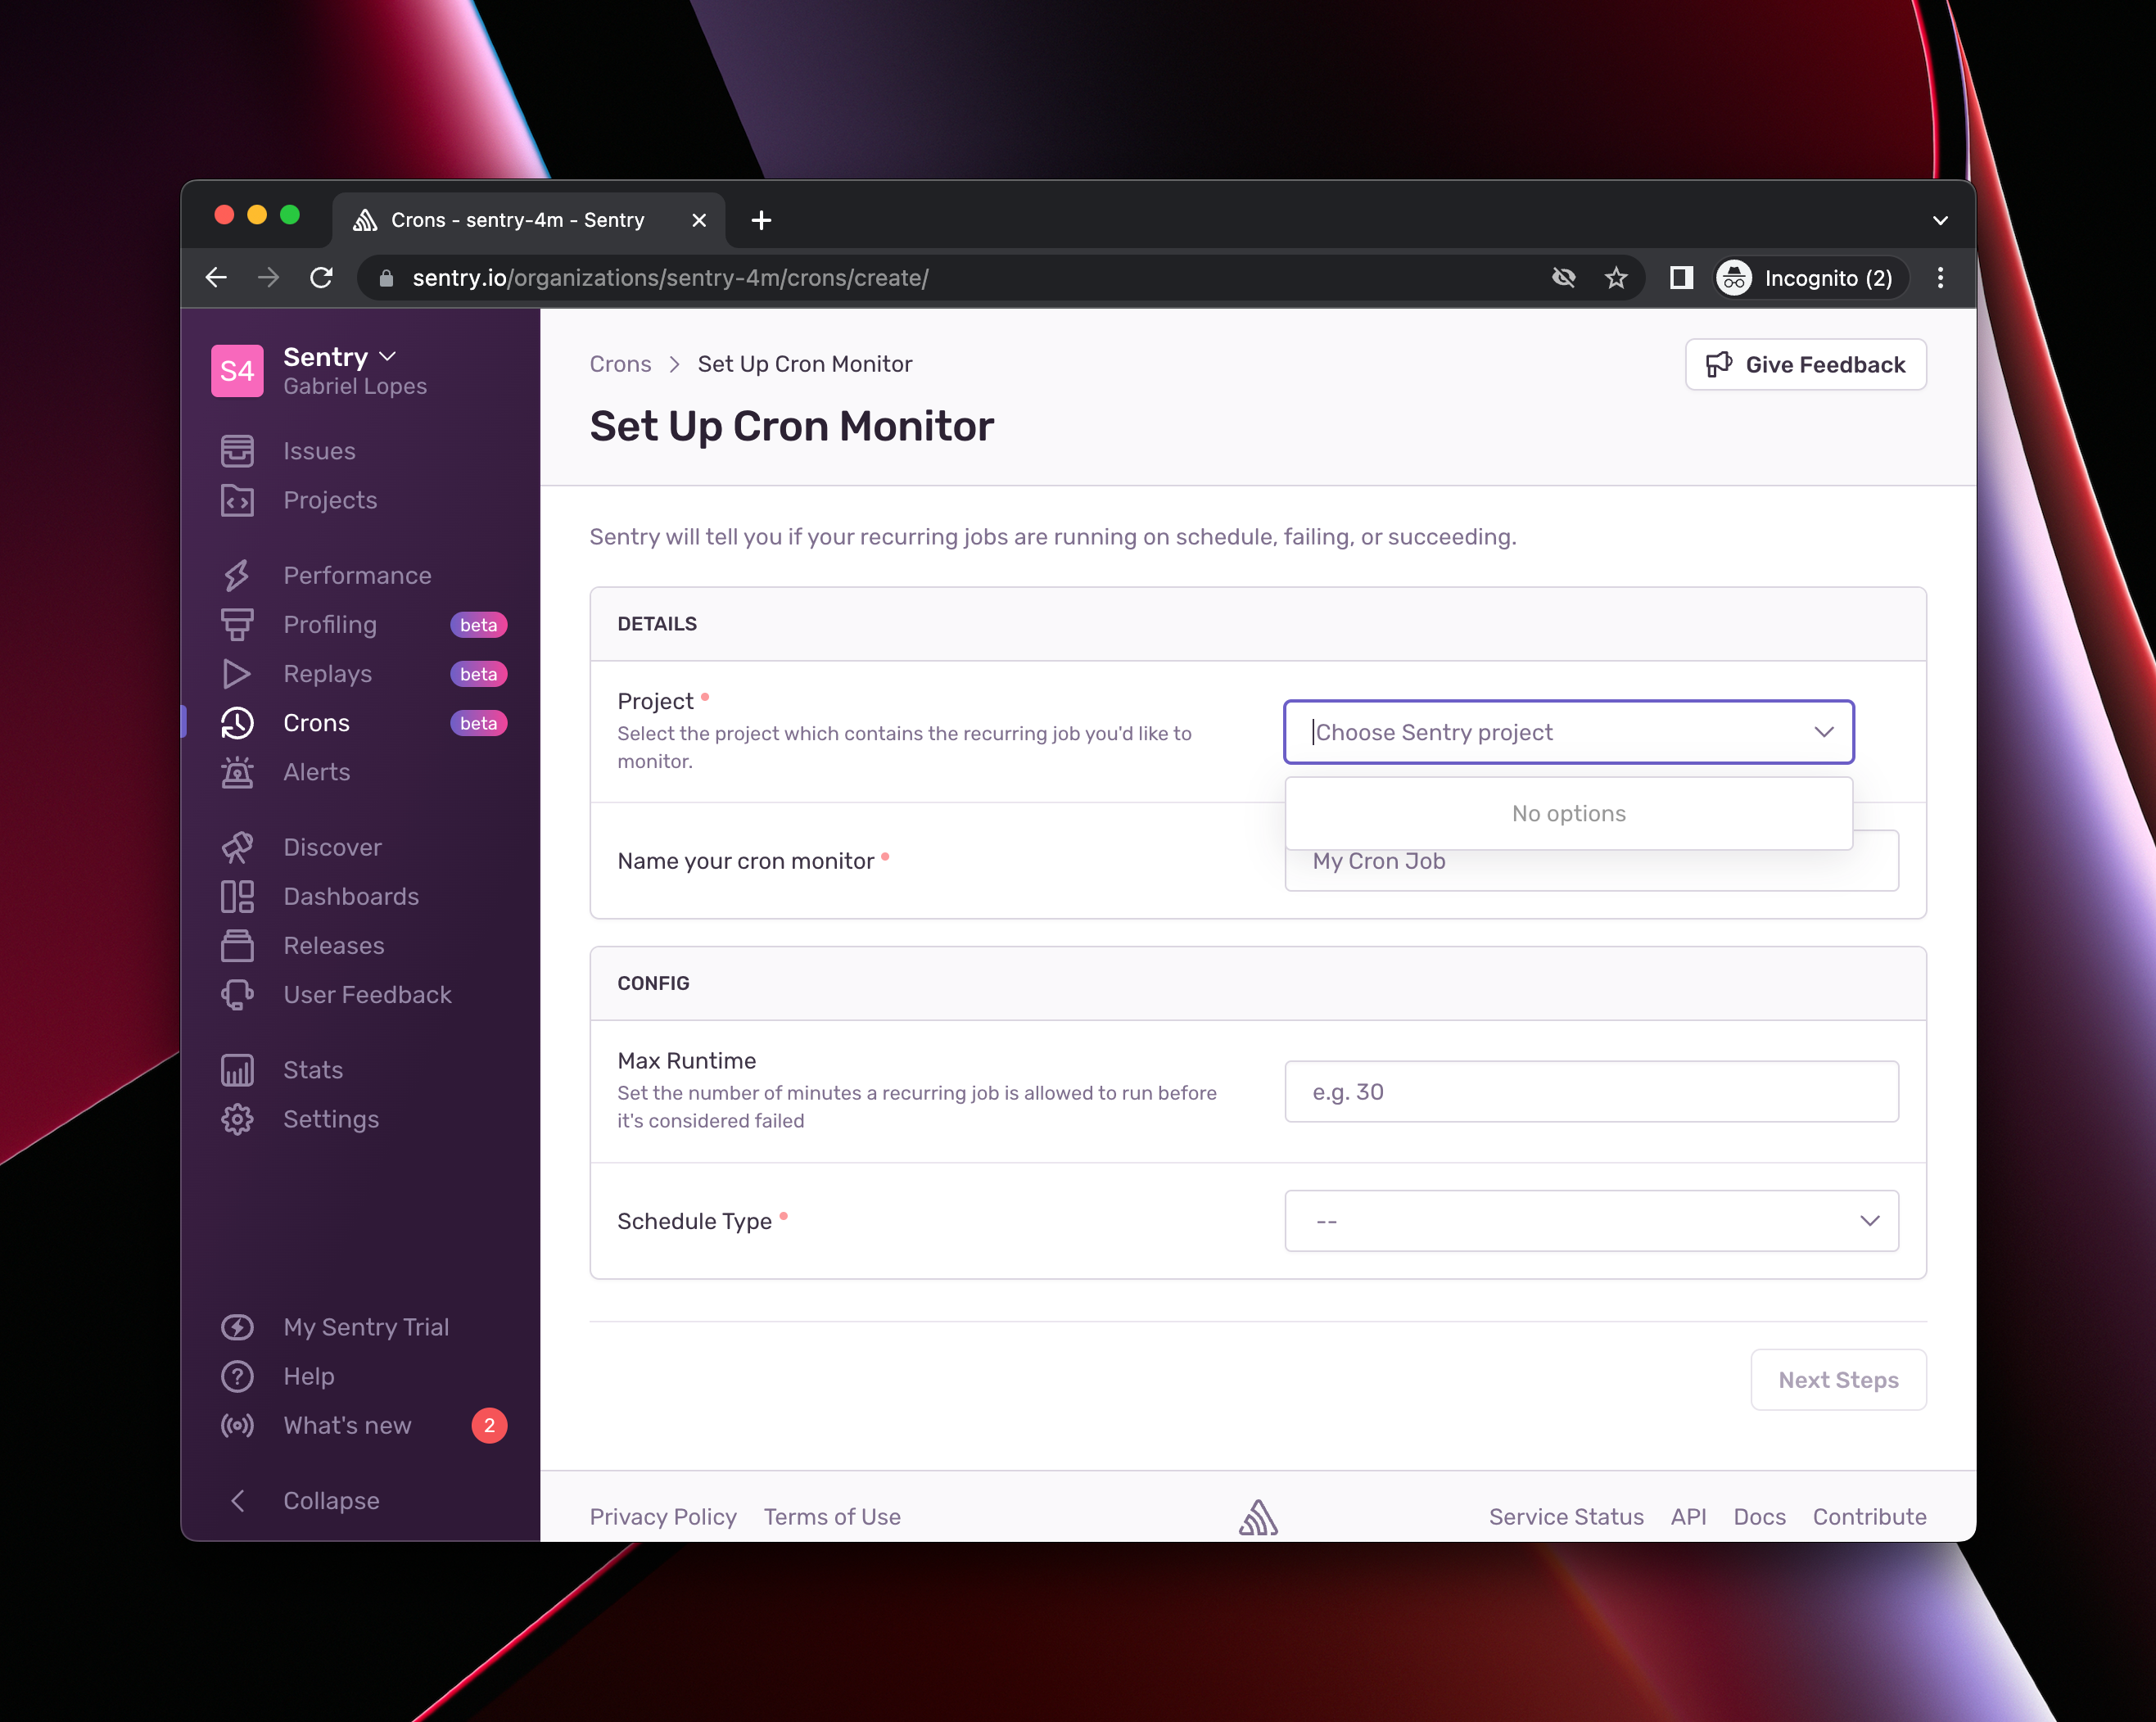The height and width of the screenshot is (1722, 2156).
Task: Focus the cron monitor name field
Action: click(x=1591, y=861)
